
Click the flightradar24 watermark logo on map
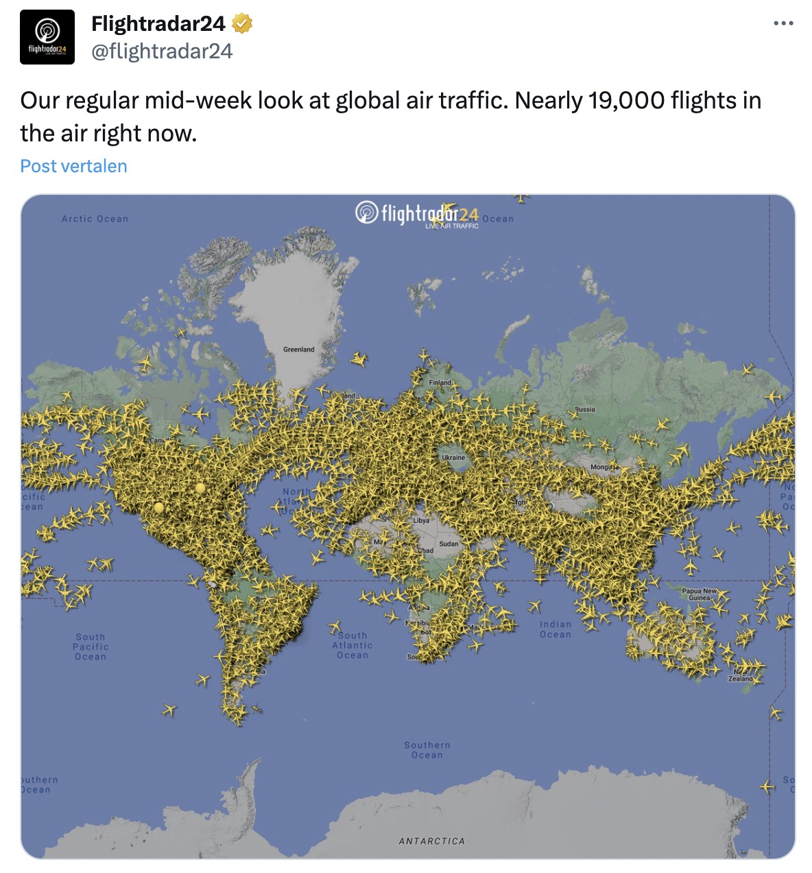416,214
